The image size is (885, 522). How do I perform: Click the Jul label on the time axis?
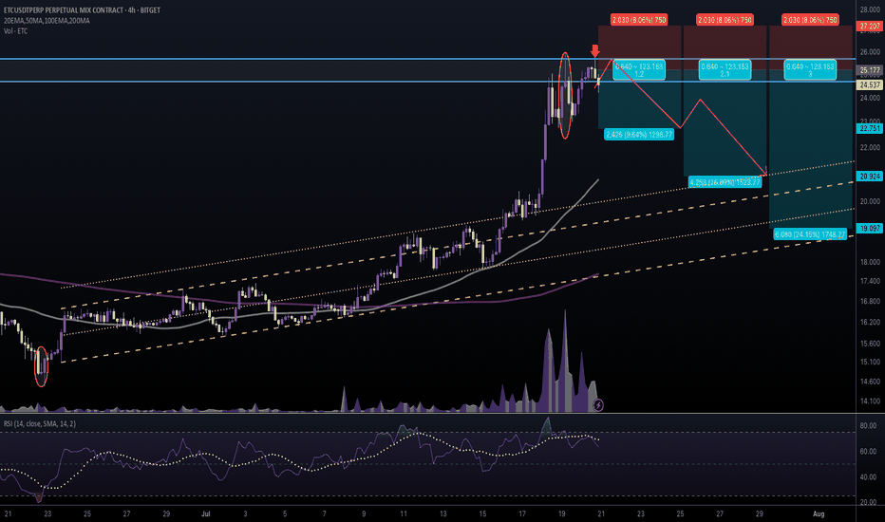(205, 514)
